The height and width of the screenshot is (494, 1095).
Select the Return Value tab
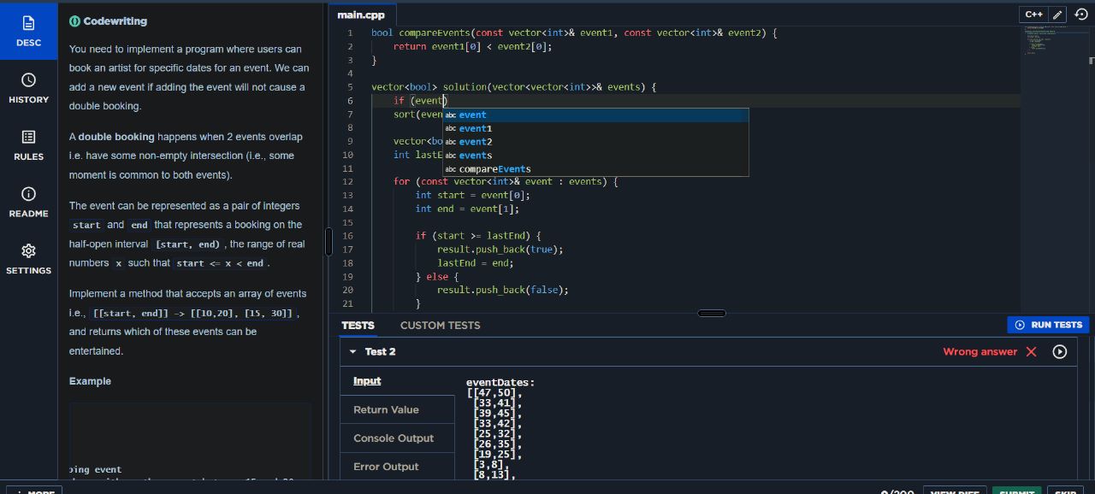pyautogui.click(x=397, y=409)
